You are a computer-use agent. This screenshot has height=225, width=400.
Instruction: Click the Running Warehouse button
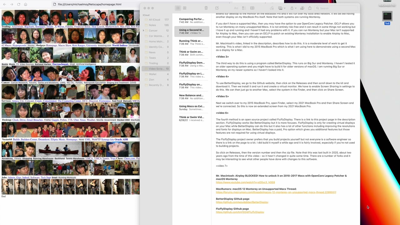[x=43, y=158]
